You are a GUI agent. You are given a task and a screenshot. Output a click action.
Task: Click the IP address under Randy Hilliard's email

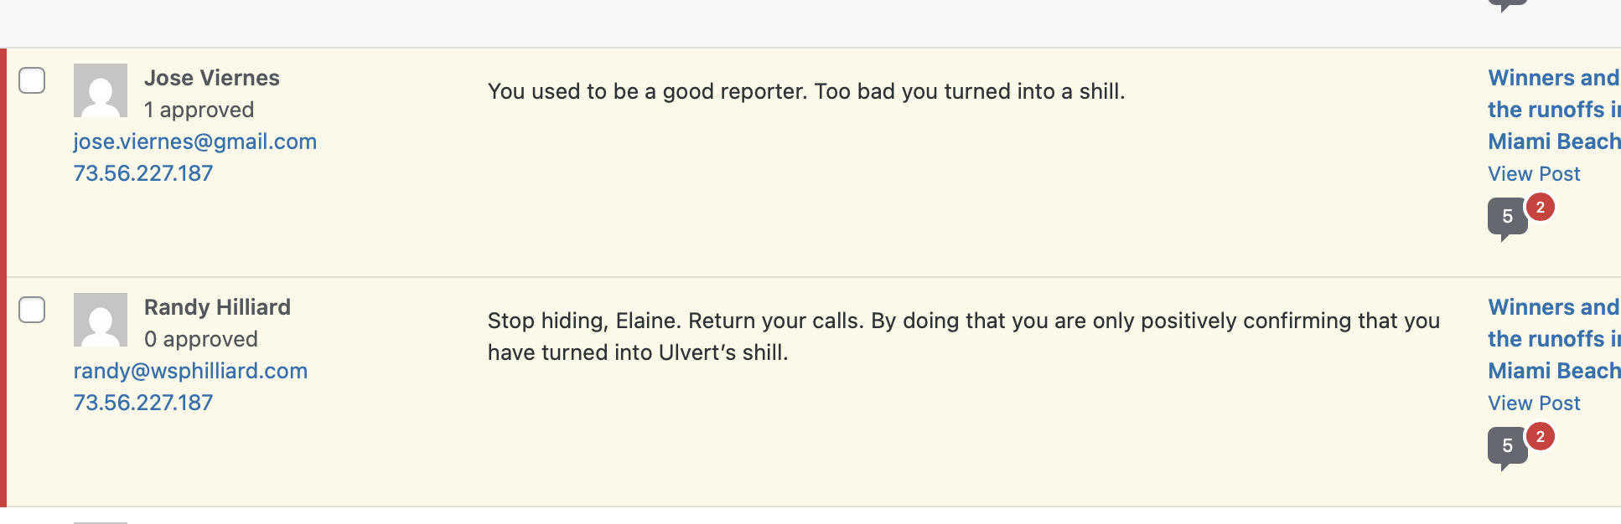coord(142,403)
